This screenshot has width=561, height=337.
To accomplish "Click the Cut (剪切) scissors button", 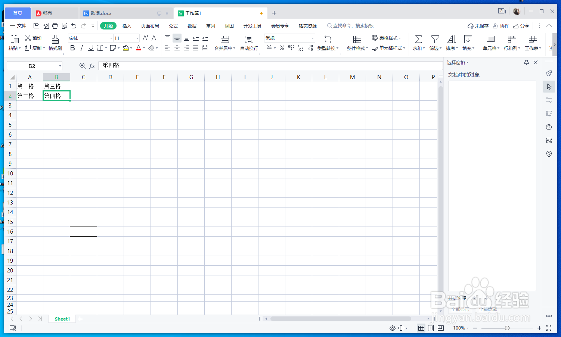I will click(33, 38).
